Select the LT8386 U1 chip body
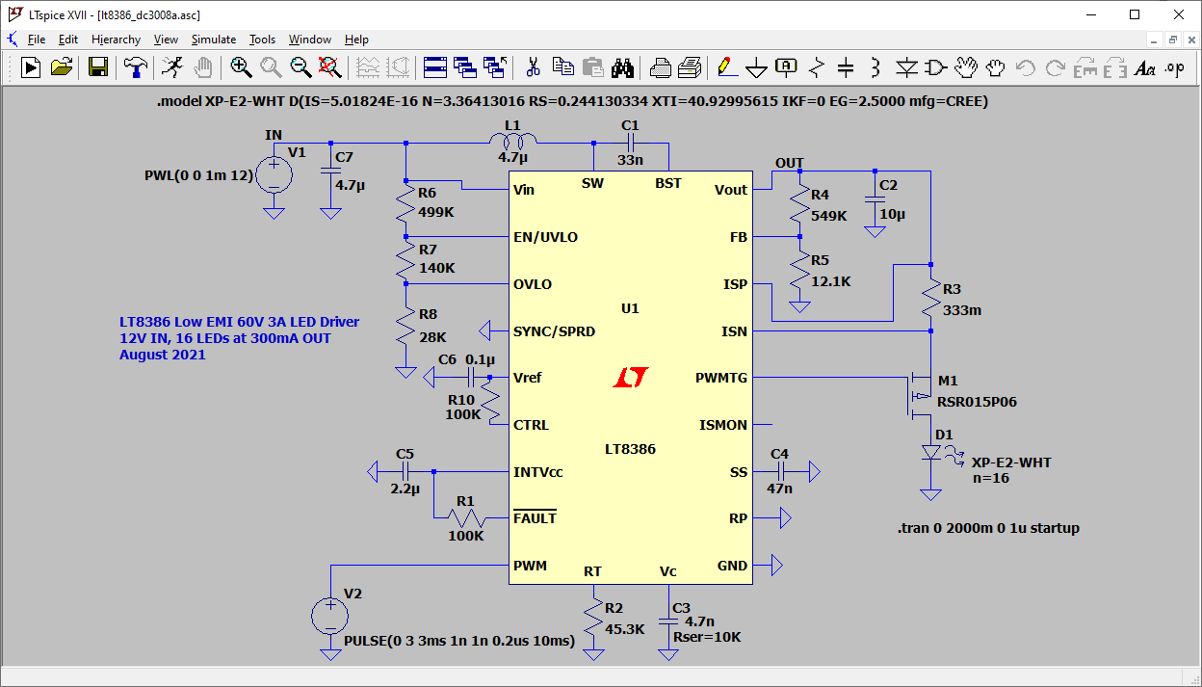1202x687 pixels. coord(631,378)
